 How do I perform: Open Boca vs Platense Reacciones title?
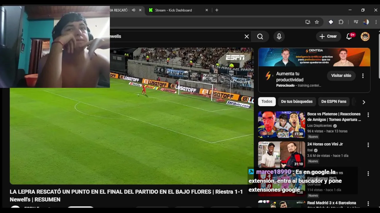coord(334,117)
